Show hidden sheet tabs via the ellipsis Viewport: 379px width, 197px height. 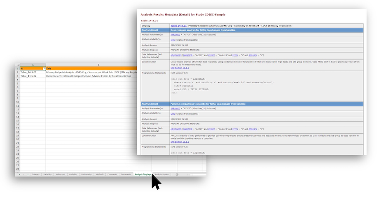click(28, 174)
